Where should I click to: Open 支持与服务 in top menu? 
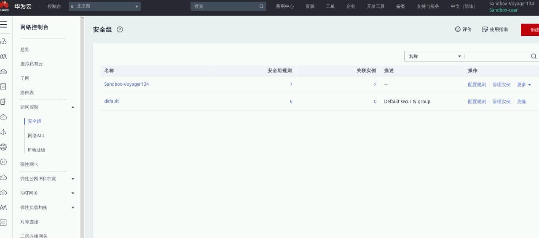pyautogui.click(x=428, y=6)
